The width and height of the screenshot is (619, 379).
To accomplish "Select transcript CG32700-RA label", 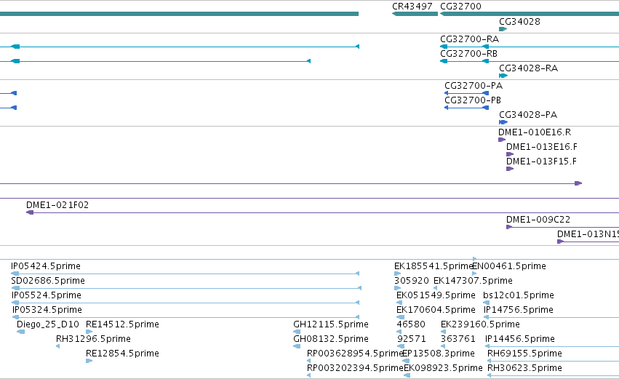I will coord(470,39).
